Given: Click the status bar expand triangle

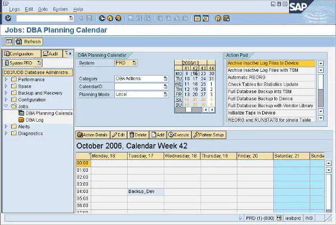Looking at the screenshot, I should 240,218.
